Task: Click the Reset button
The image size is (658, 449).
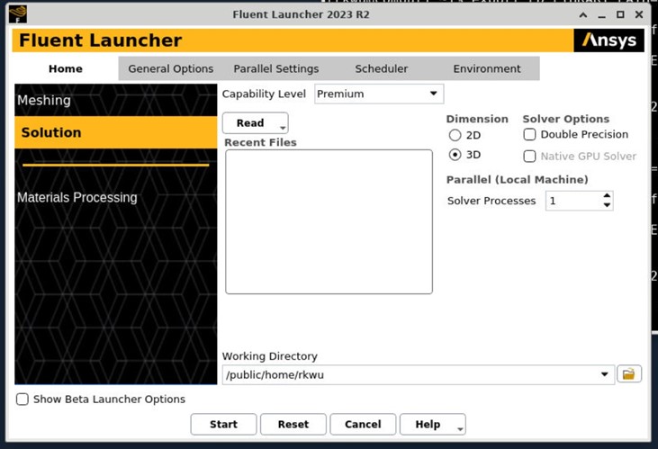Action: [293, 424]
